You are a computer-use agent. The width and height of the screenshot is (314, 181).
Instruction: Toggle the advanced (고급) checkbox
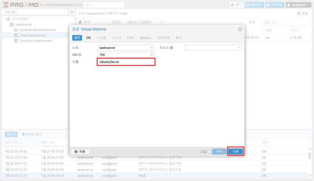coord(209,152)
